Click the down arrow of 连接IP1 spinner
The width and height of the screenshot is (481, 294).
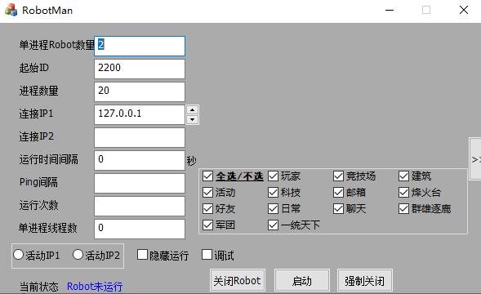[193, 119]
